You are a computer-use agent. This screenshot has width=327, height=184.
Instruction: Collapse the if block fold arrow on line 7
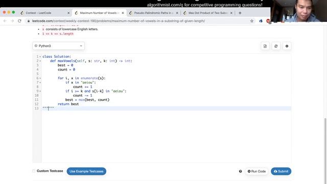pos(40,83)
